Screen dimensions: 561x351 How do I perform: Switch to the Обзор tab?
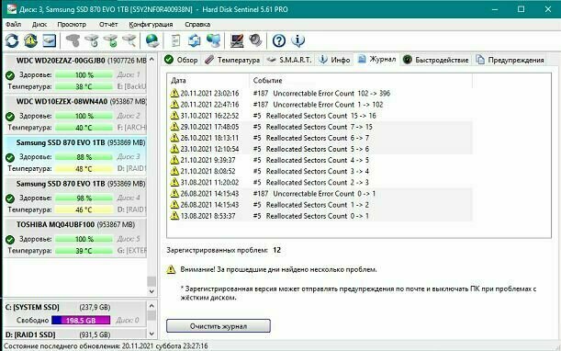click(x=181, y=60)
